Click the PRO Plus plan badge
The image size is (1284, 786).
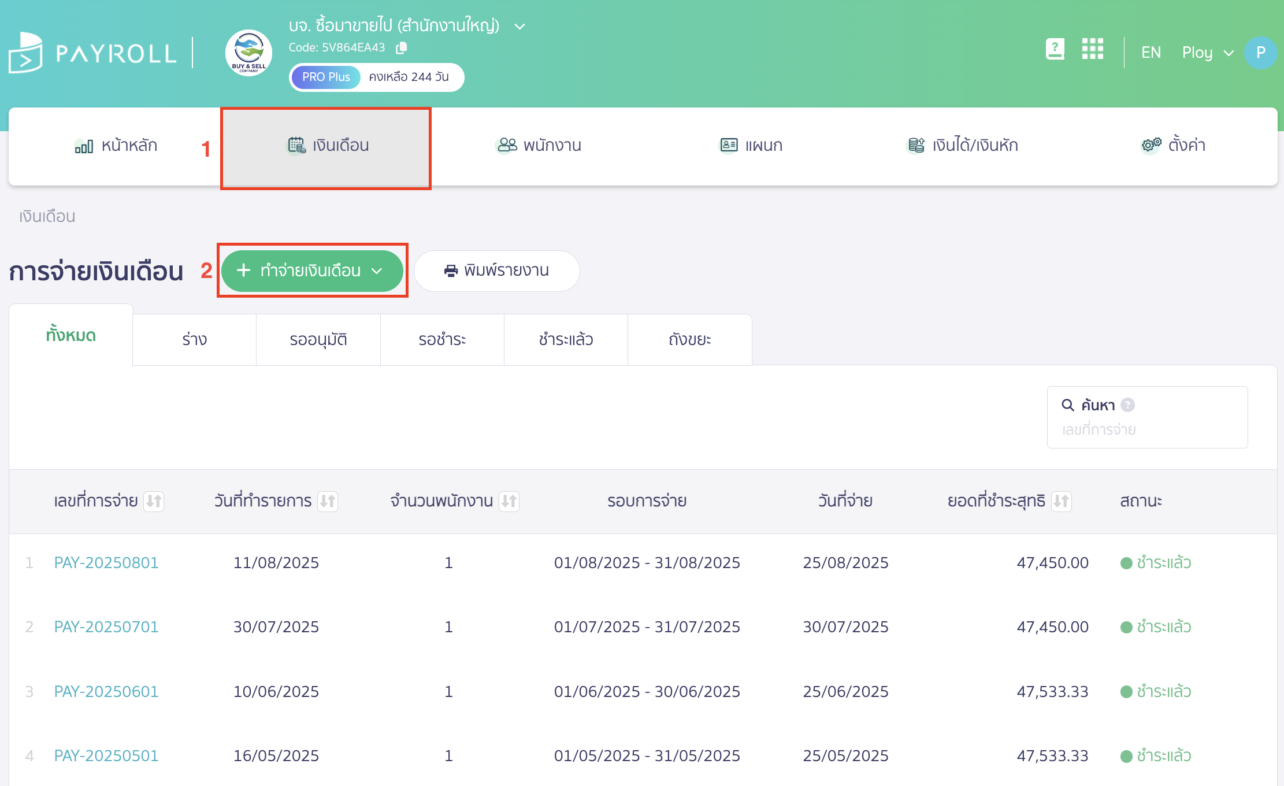326,77
